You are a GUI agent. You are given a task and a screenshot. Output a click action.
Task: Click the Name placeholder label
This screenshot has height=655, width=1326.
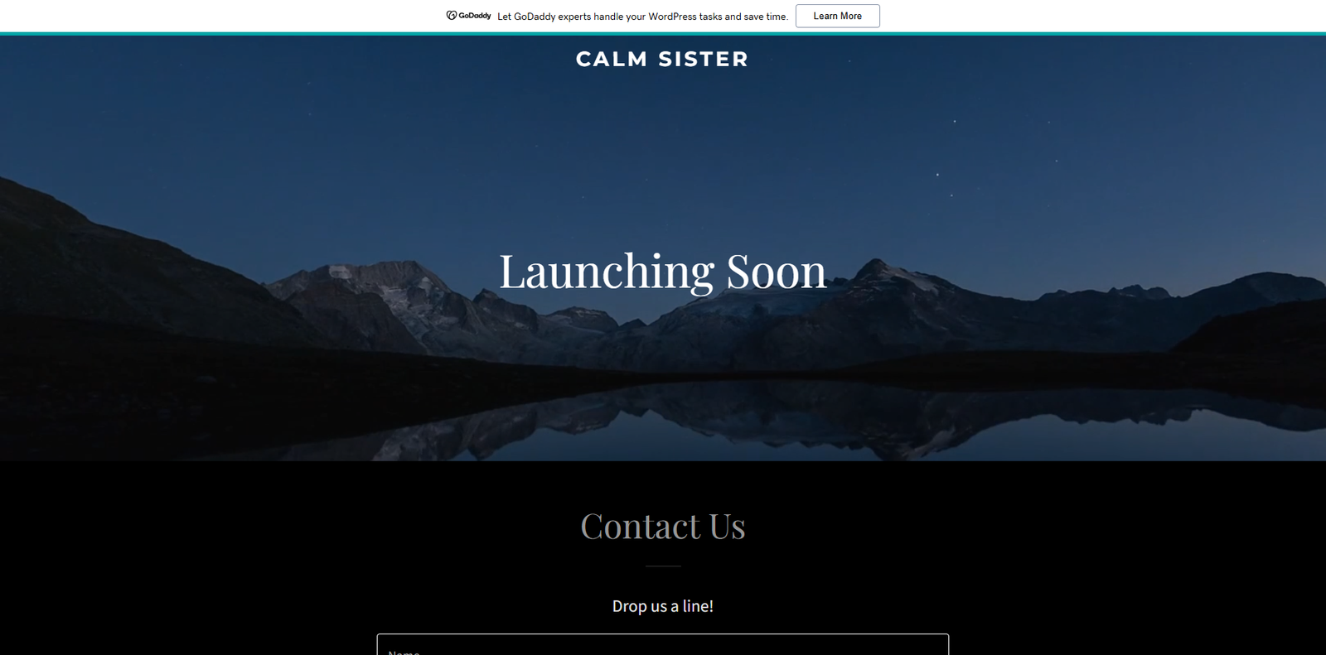pyautogui.click(x=404, y=652)
